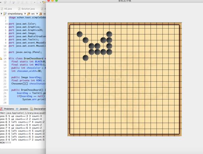Click the 'public DrawChessBoard()' constructor line
Screen dimensions: 203x154
click(x=28, y=90)
